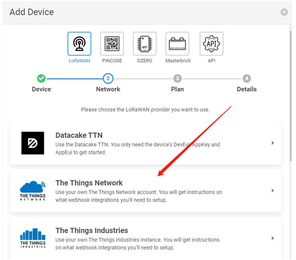Click the API label text
296x260 pixels.
pos(212,60)
